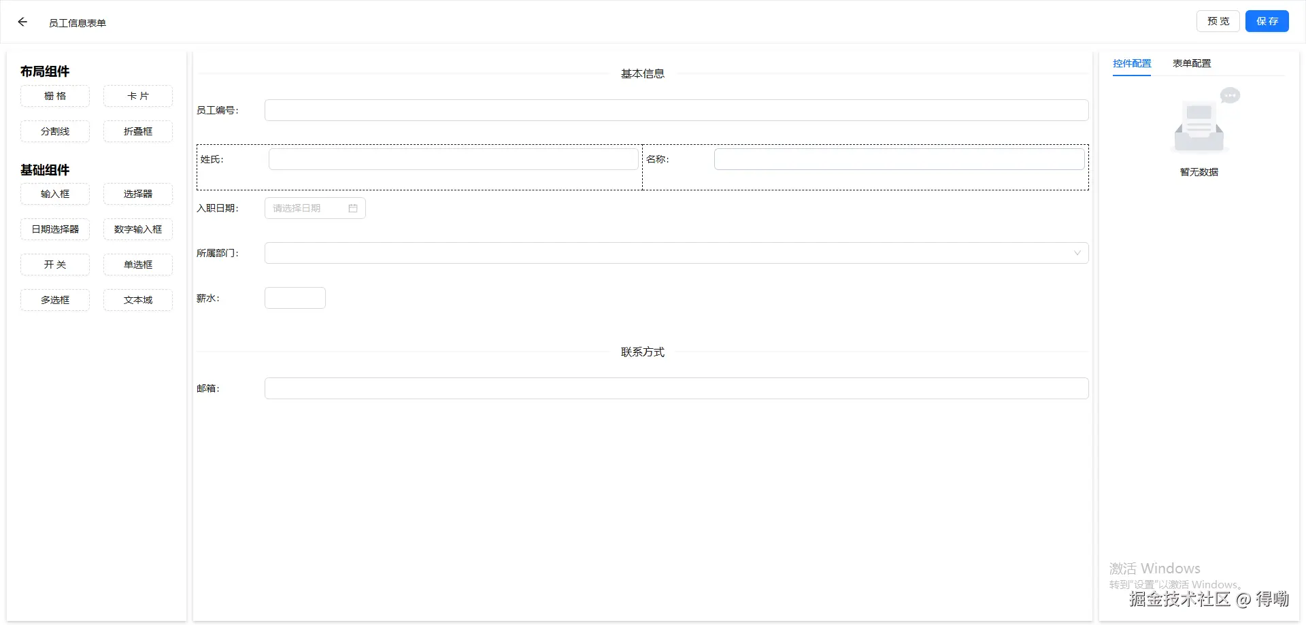Open the 所属部门 department dropdown

coord(675,252)
